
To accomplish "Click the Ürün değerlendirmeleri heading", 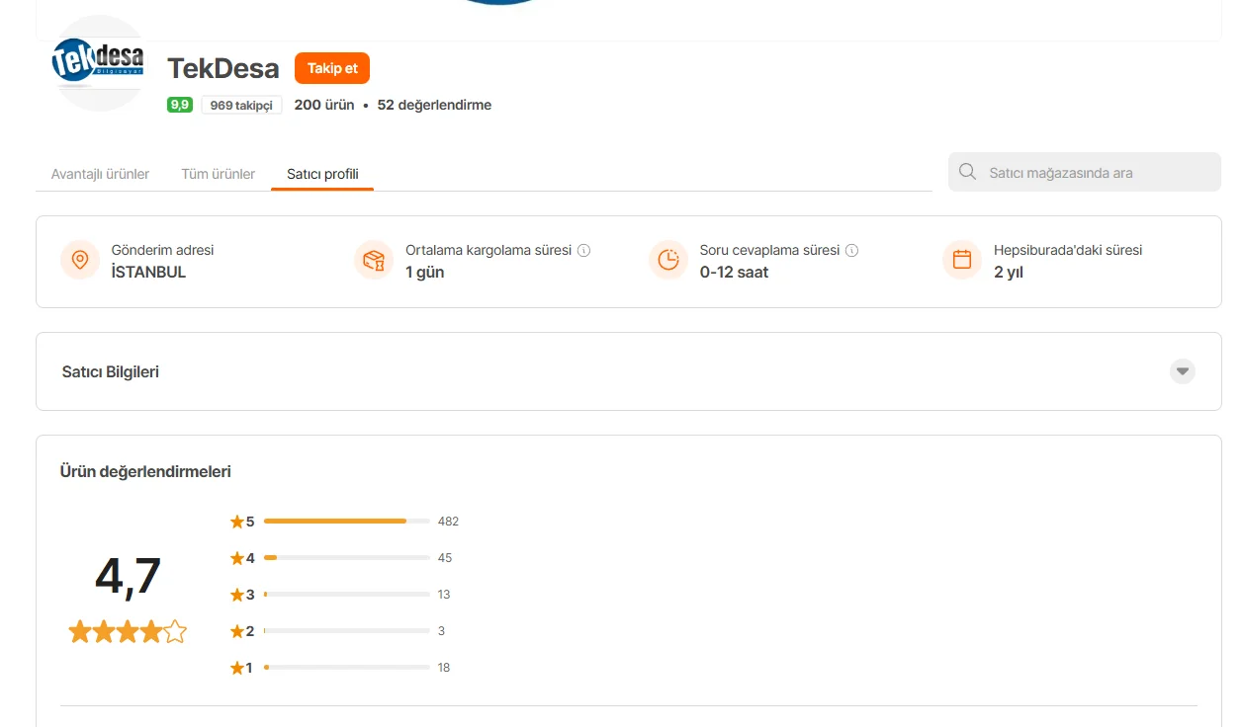I will [145, 471].
